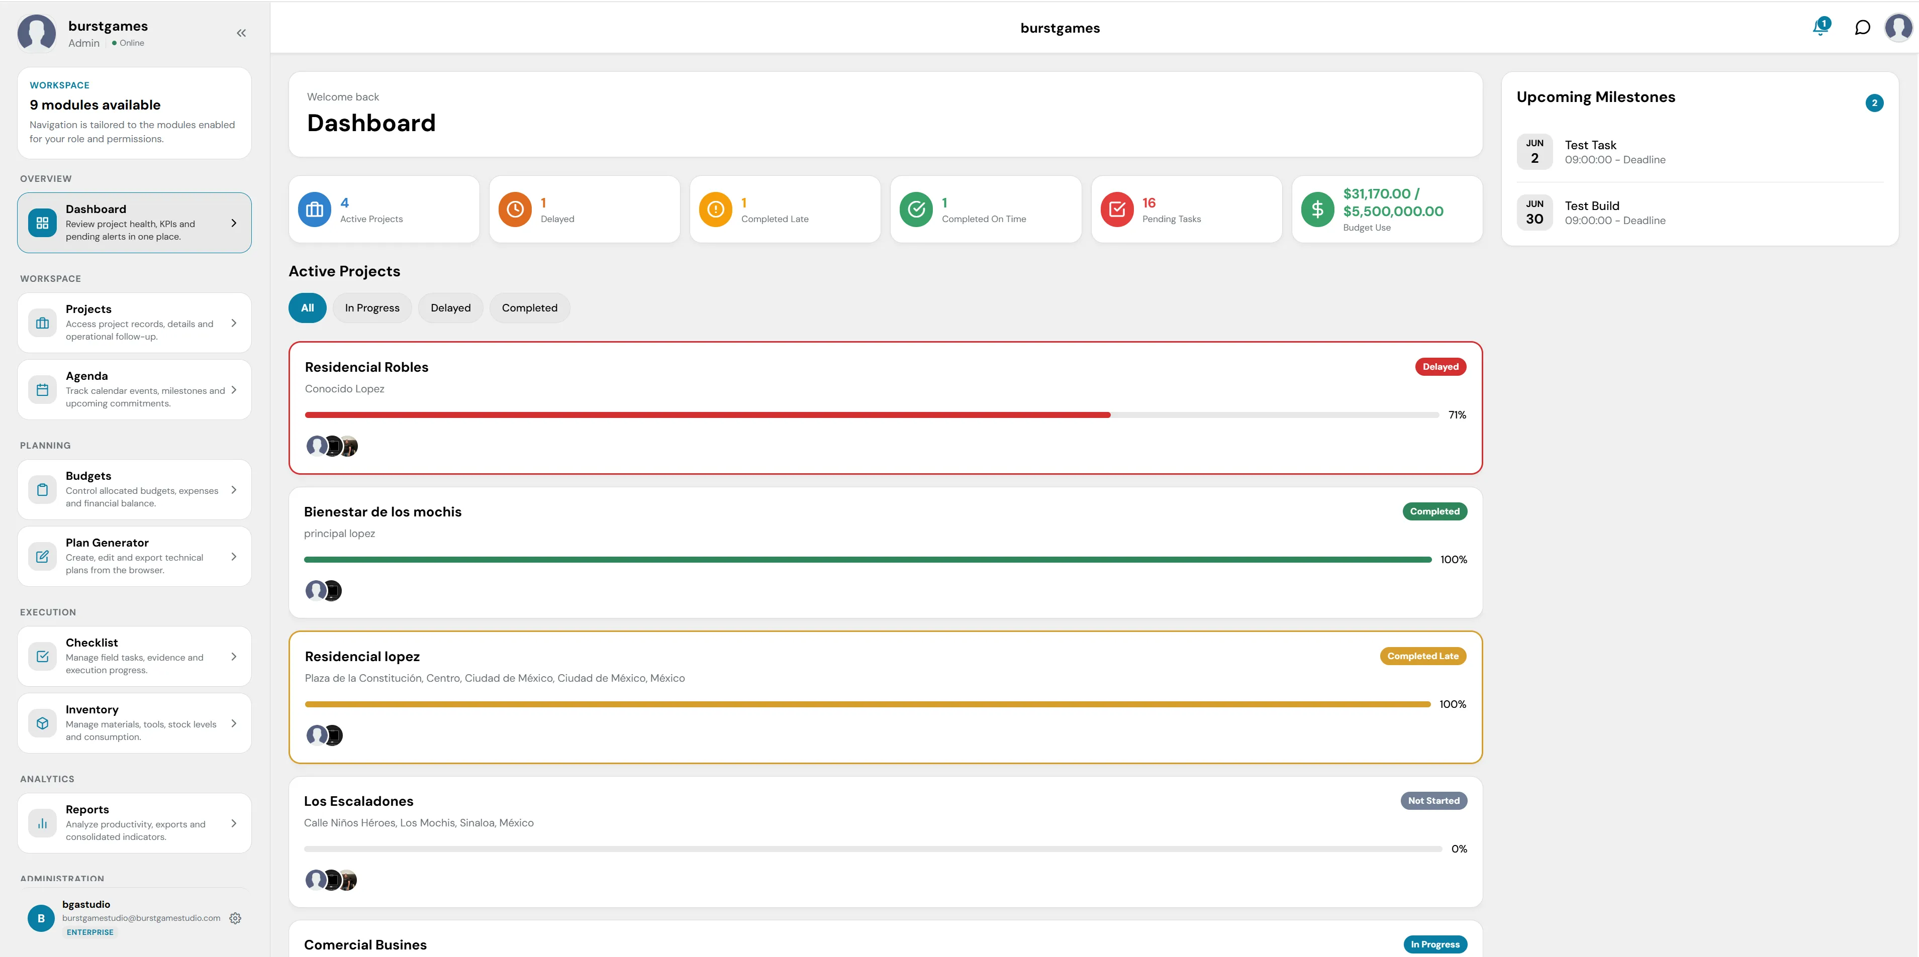Click the Projects briefcase icon in sidebar

pos(42,323)
